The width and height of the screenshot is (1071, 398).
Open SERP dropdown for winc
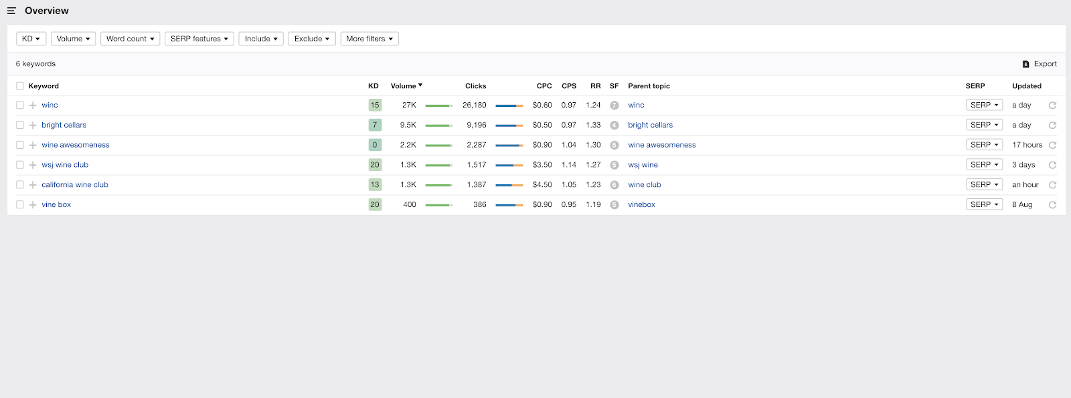coord(985,106)
